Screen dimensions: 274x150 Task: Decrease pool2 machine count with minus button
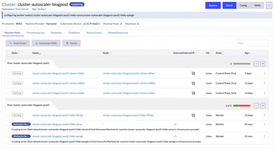click(x=256, y=106)
